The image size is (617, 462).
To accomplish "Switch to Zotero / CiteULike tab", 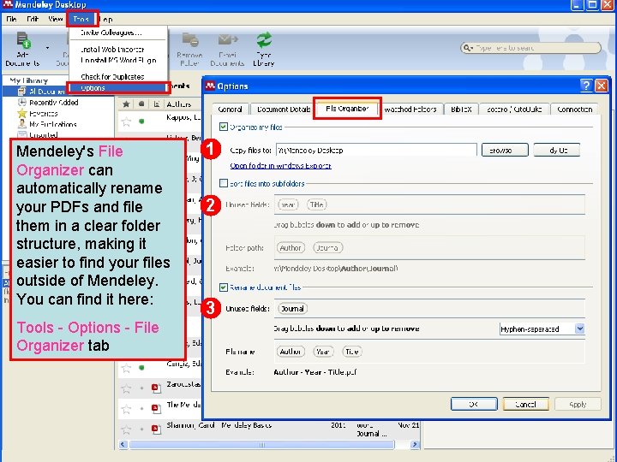I will click(514, 110).
